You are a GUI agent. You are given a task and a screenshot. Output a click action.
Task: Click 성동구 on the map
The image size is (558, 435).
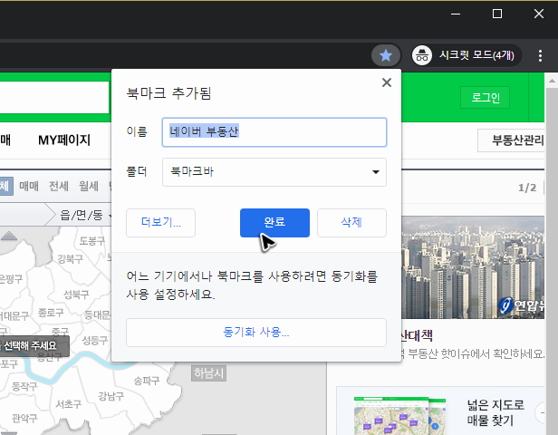[x=94, y=341]
